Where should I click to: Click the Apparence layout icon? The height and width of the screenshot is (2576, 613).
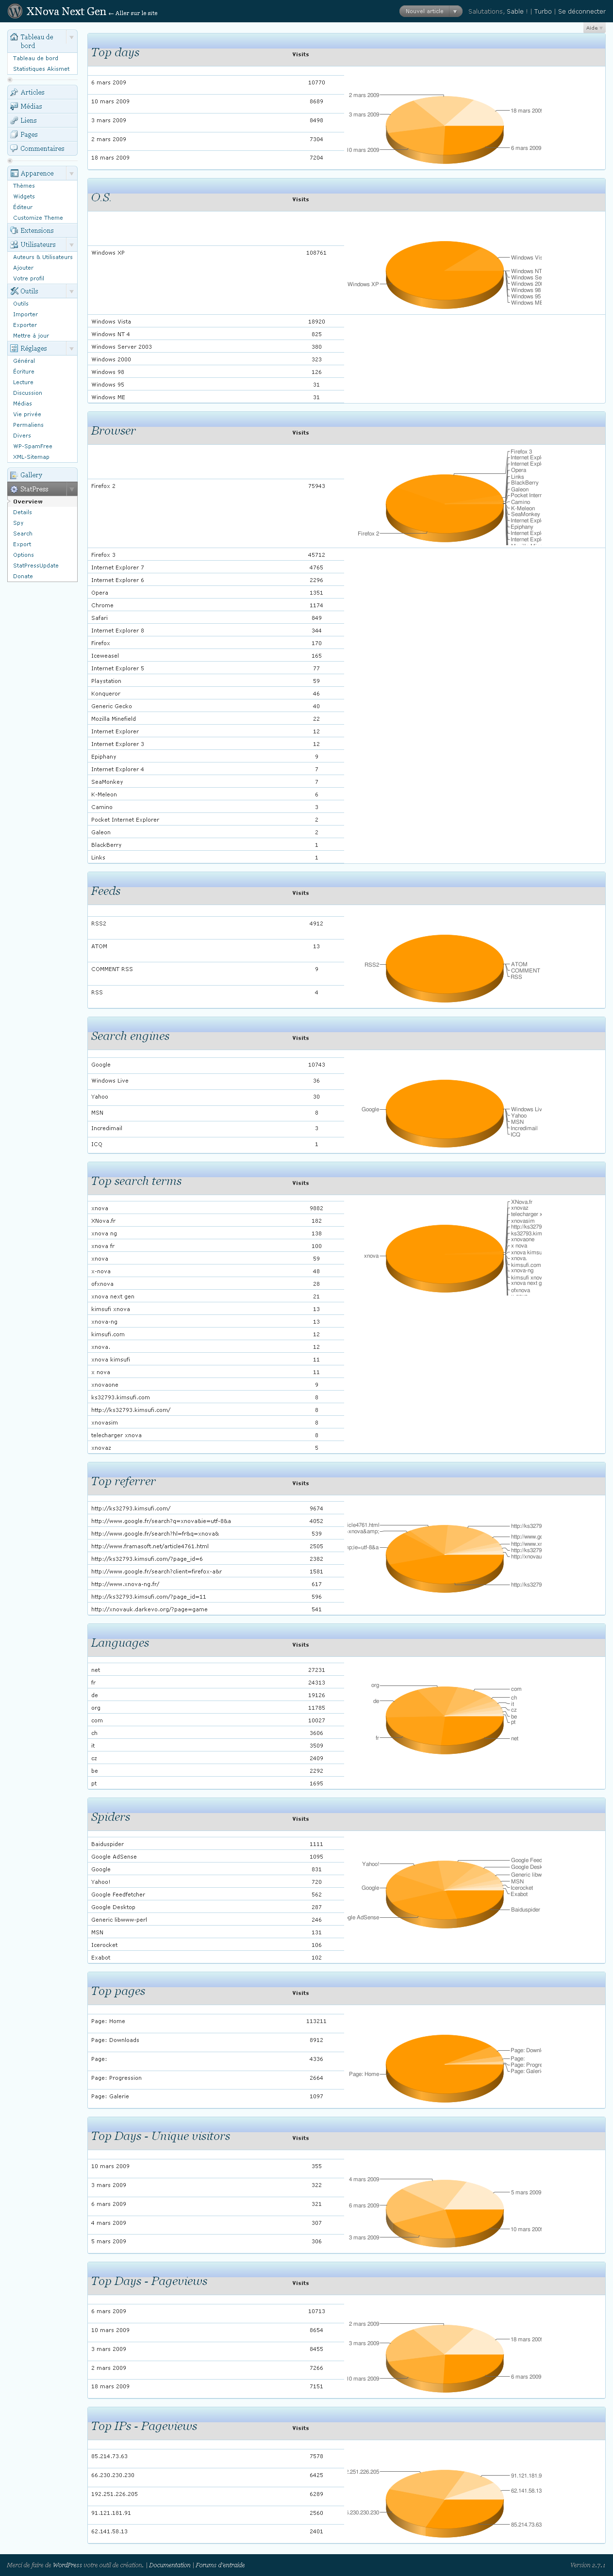14,173
